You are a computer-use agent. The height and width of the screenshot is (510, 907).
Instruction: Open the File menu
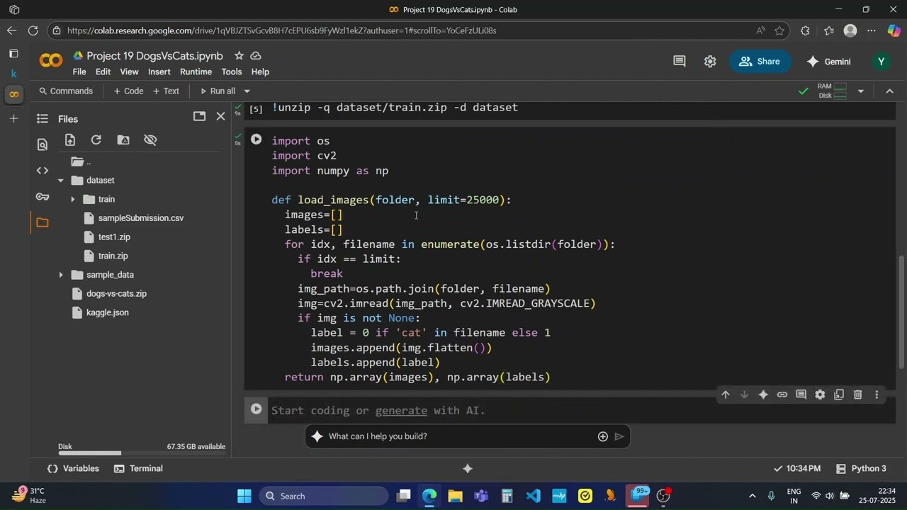pyautogui.click(x=79, y=72)
